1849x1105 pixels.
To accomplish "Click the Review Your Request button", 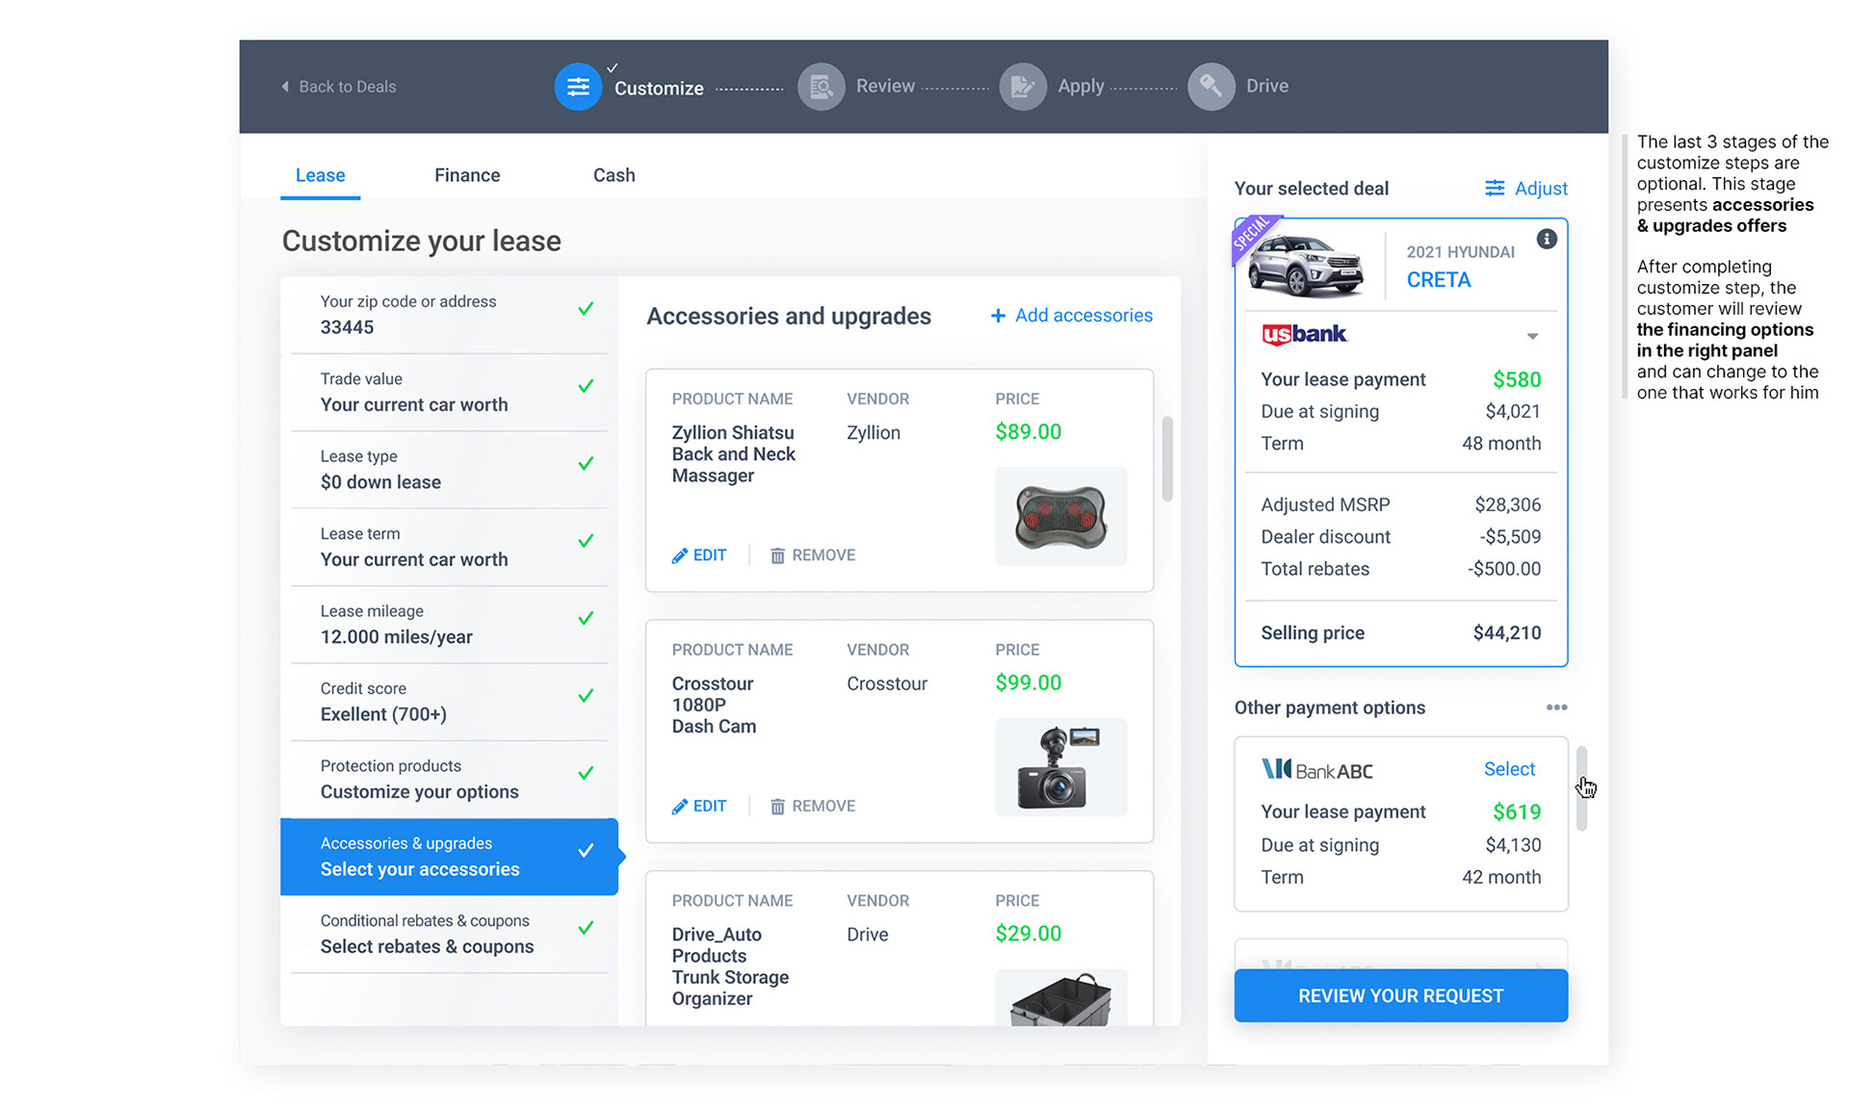I will click(x=1400, y=995).
